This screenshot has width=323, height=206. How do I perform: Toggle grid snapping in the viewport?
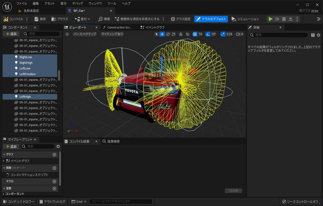[x=195, y=34]
